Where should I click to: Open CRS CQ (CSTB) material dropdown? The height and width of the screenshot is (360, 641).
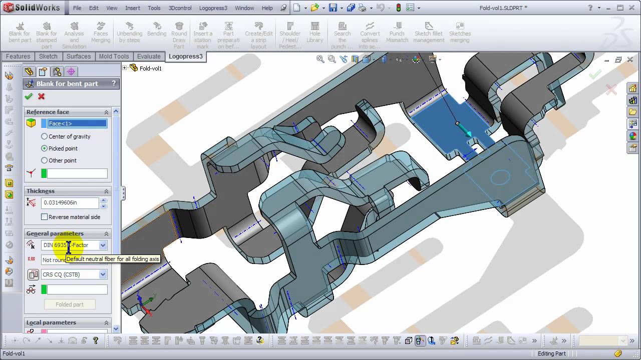[103, 274]
